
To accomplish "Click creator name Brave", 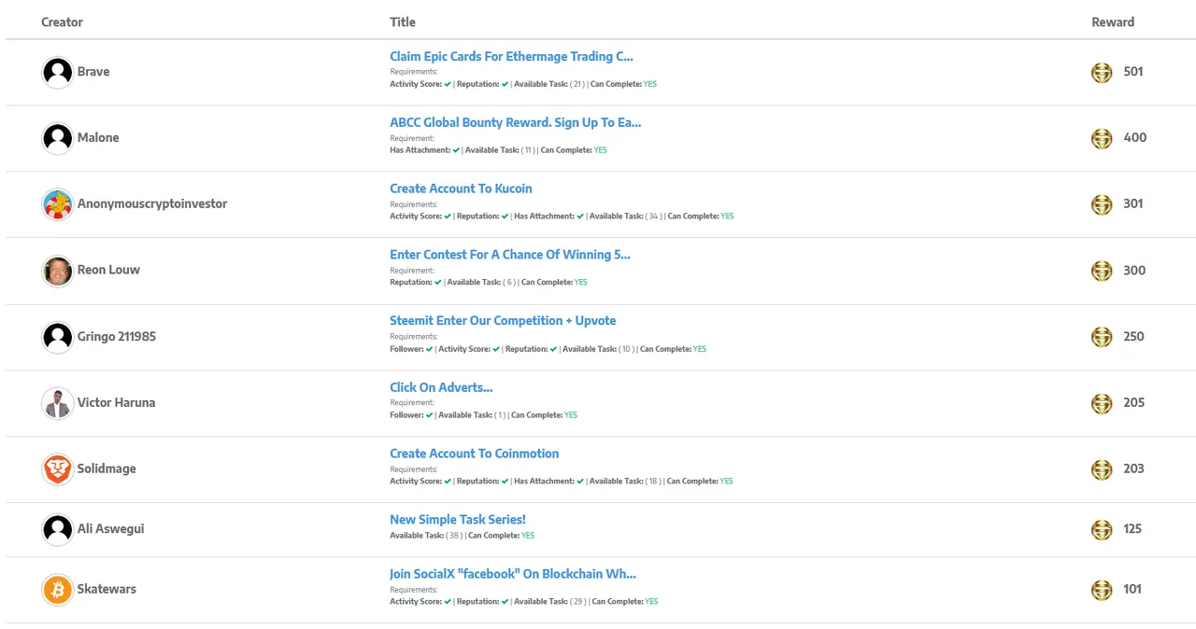I will pyautogui.click(x=93, y=72).
